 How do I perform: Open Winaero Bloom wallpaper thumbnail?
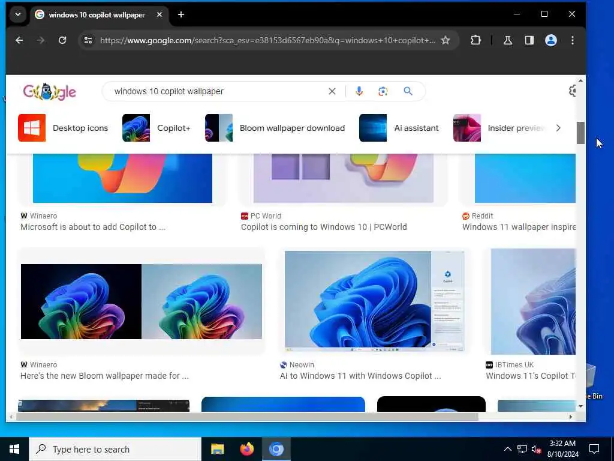142,301
